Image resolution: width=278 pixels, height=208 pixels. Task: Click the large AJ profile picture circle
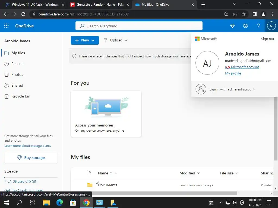(x=207, y=63)
